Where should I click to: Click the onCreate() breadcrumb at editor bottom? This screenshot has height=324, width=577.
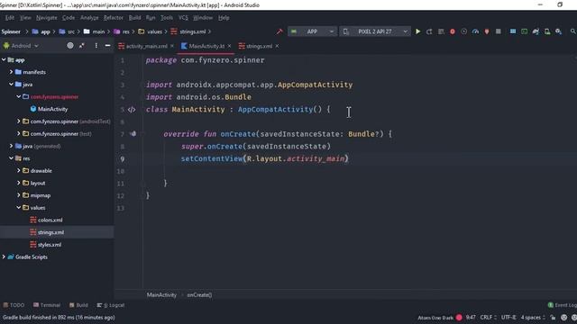199,295
